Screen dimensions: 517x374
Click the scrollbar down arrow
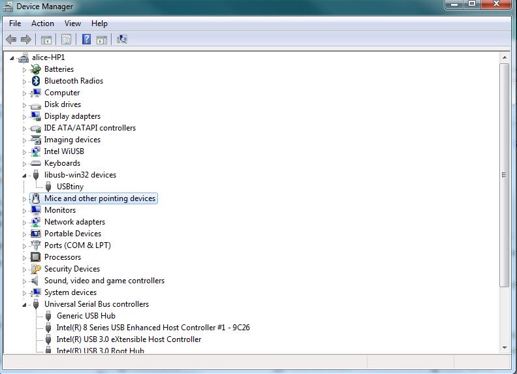tap(505, 347)
